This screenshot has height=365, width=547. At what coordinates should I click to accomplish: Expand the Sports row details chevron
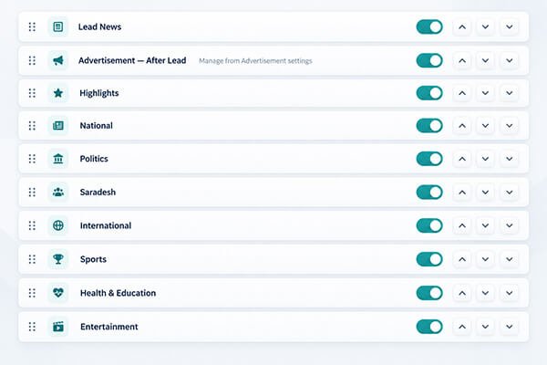tap(510, 259)
